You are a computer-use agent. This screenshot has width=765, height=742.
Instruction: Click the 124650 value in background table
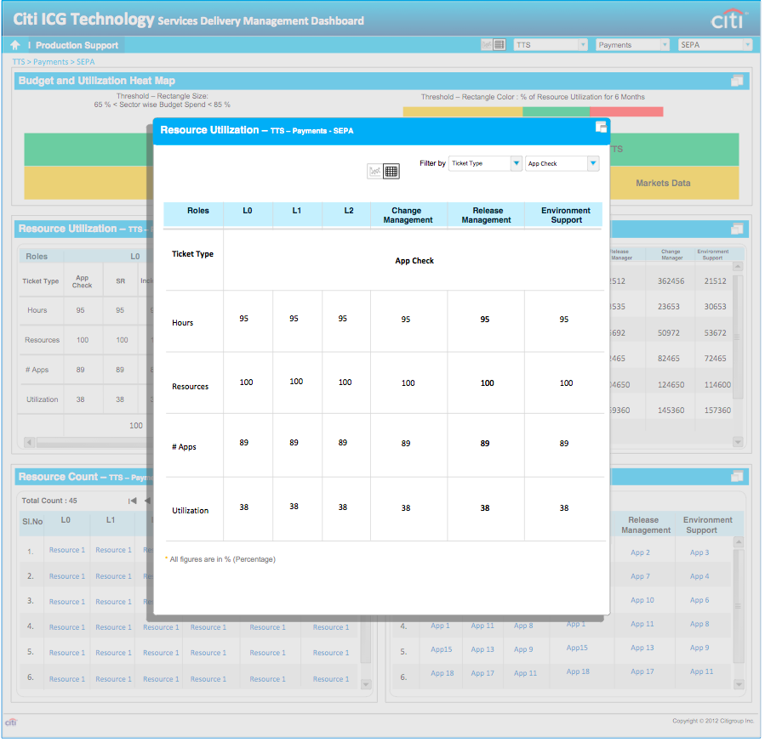(x=671, y=385)
